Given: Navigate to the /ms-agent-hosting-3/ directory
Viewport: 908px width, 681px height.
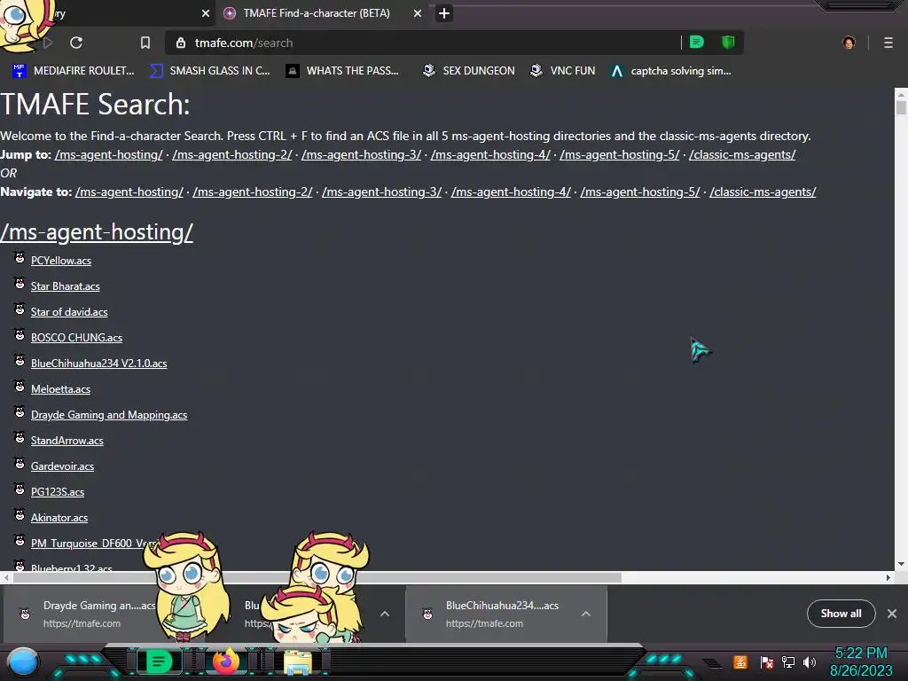Looking at the screenshot, I should point(381,192).
